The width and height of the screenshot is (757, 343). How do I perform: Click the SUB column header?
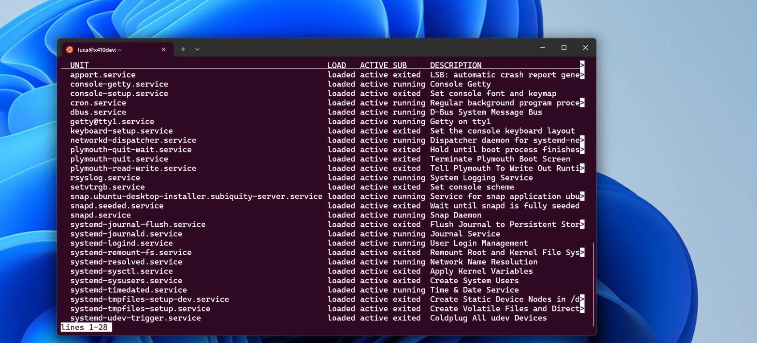[x=400, y=65]
